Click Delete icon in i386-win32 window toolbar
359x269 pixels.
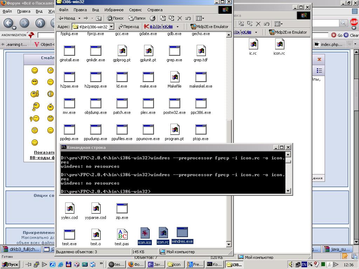[180, 18]
